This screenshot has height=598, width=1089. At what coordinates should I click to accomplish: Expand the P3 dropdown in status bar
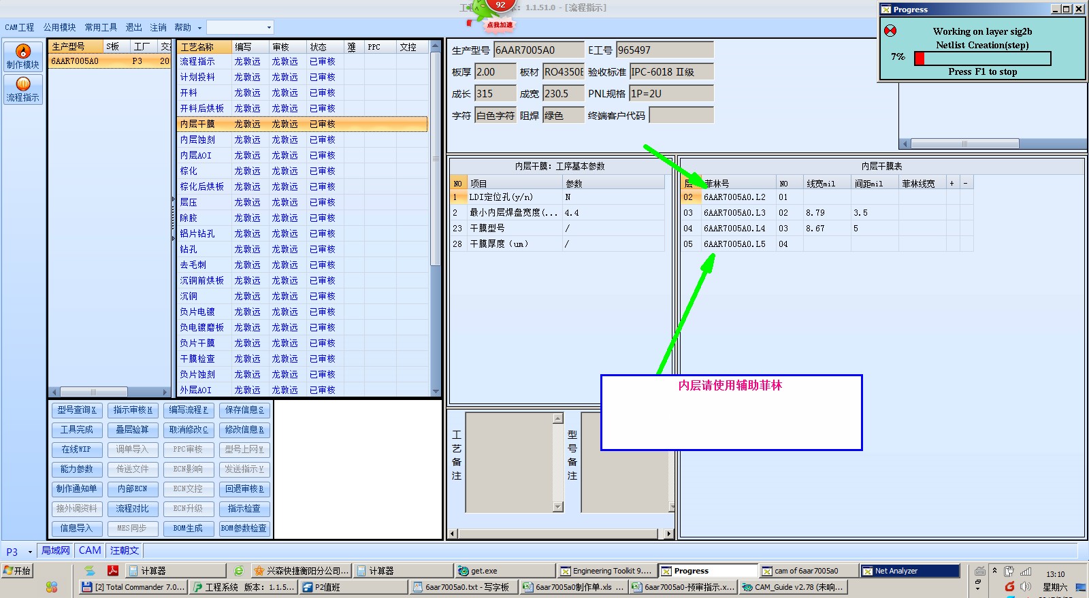(x=30, y=552)
